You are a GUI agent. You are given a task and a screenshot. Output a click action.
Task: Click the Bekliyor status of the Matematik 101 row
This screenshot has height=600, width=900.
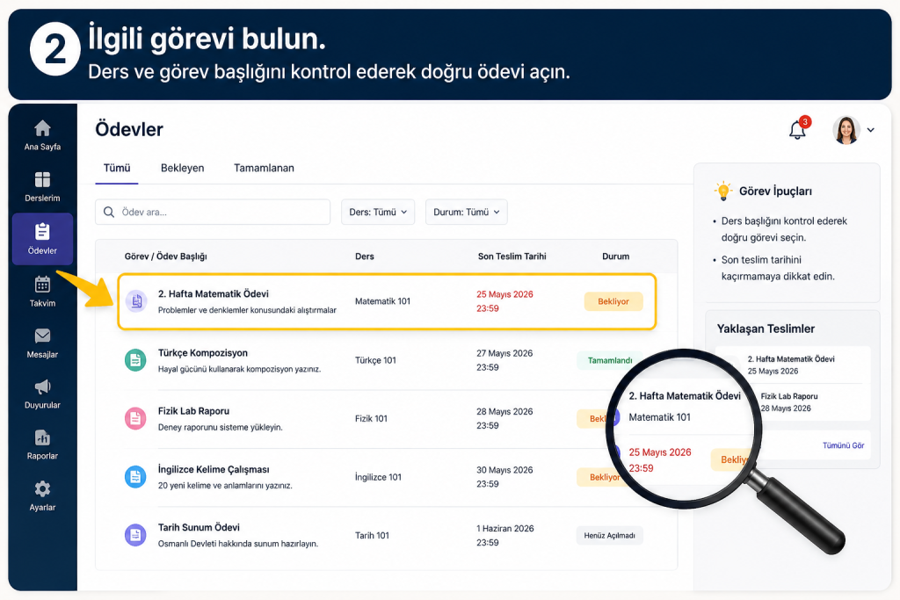(613, 301)
